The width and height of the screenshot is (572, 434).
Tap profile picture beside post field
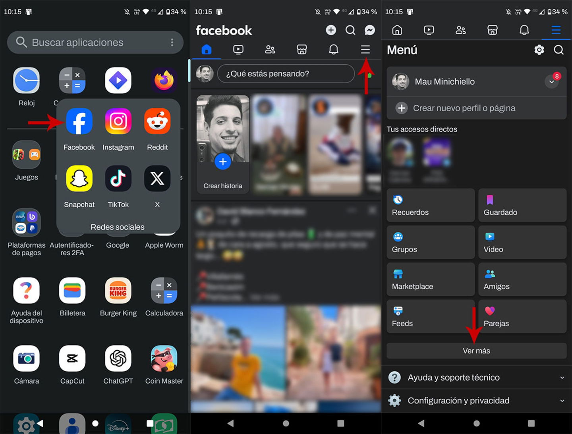coord(205,74)
